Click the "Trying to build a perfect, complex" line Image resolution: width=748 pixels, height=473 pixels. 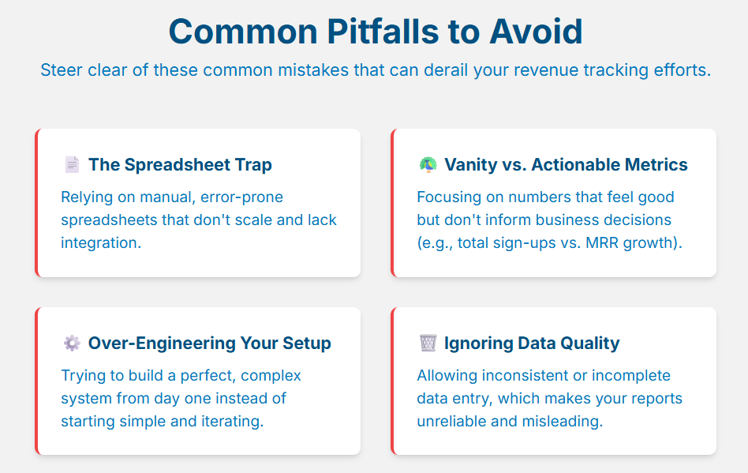[181, 375]
